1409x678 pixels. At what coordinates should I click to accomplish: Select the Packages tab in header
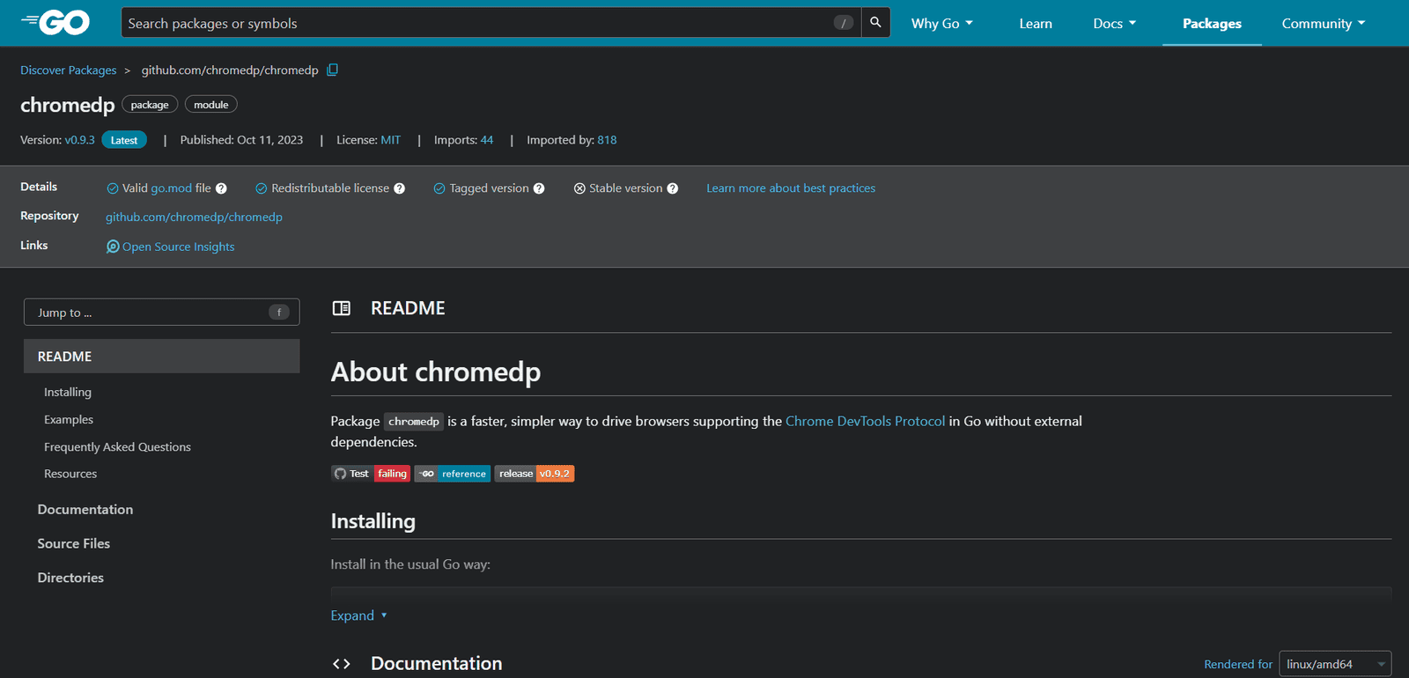pos(1212,24)
